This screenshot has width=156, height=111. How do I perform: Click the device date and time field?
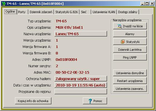coord(81,85)
